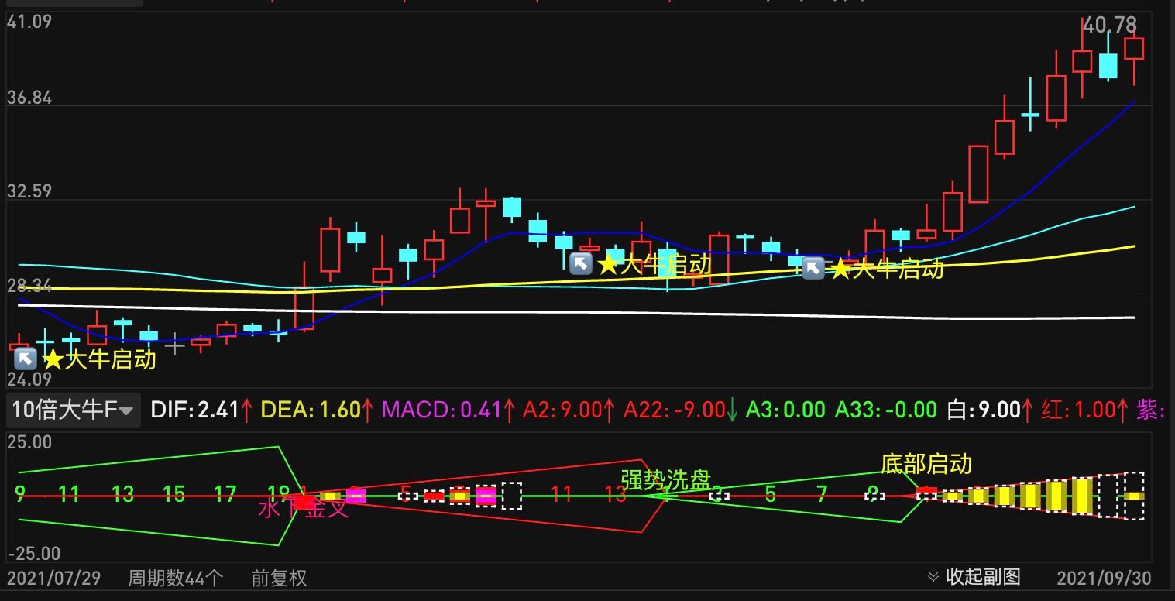Click the DEA value 1.60
Viewport: 1175px width, 601px height.
click(x=339, y=410)
